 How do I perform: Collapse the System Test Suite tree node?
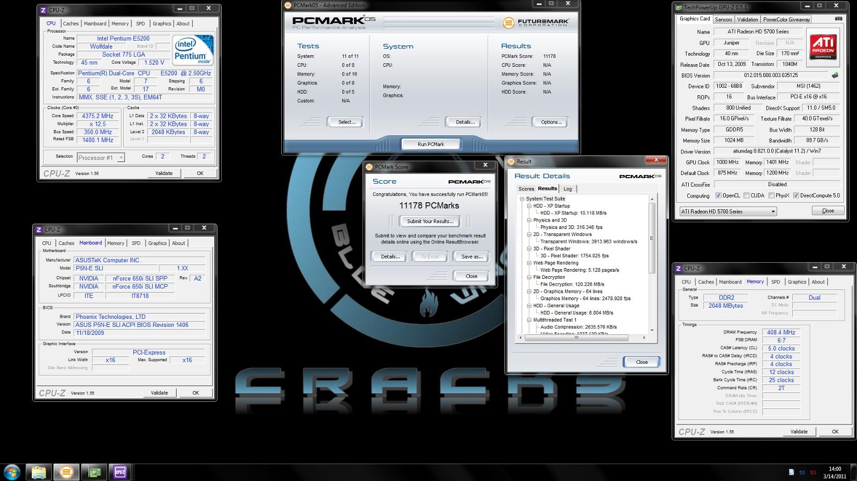point(522,199)
